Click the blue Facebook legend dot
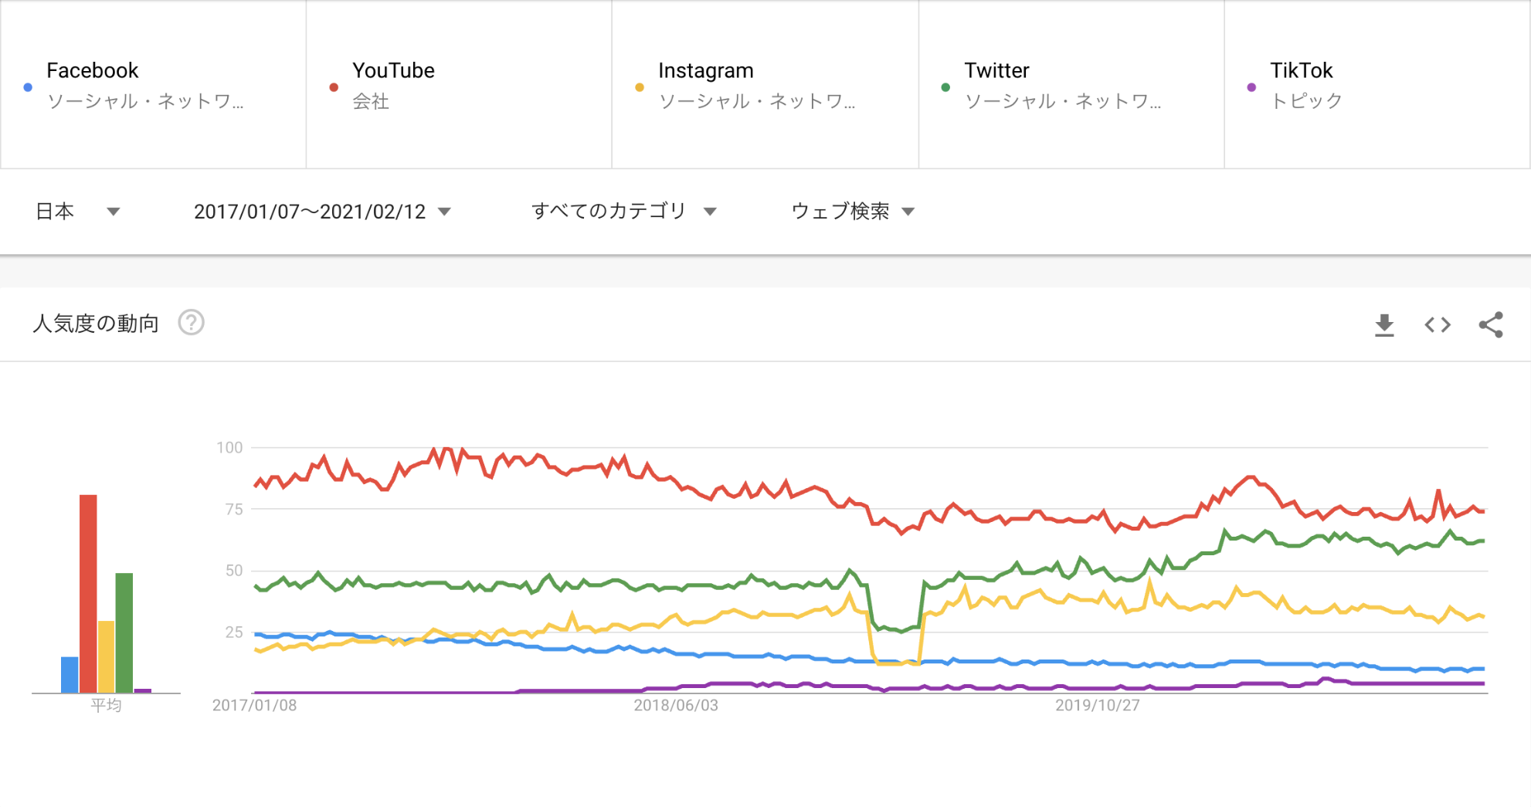Image resolution: width=1531 pixels, height=807 pixels. tap(28, 87)
